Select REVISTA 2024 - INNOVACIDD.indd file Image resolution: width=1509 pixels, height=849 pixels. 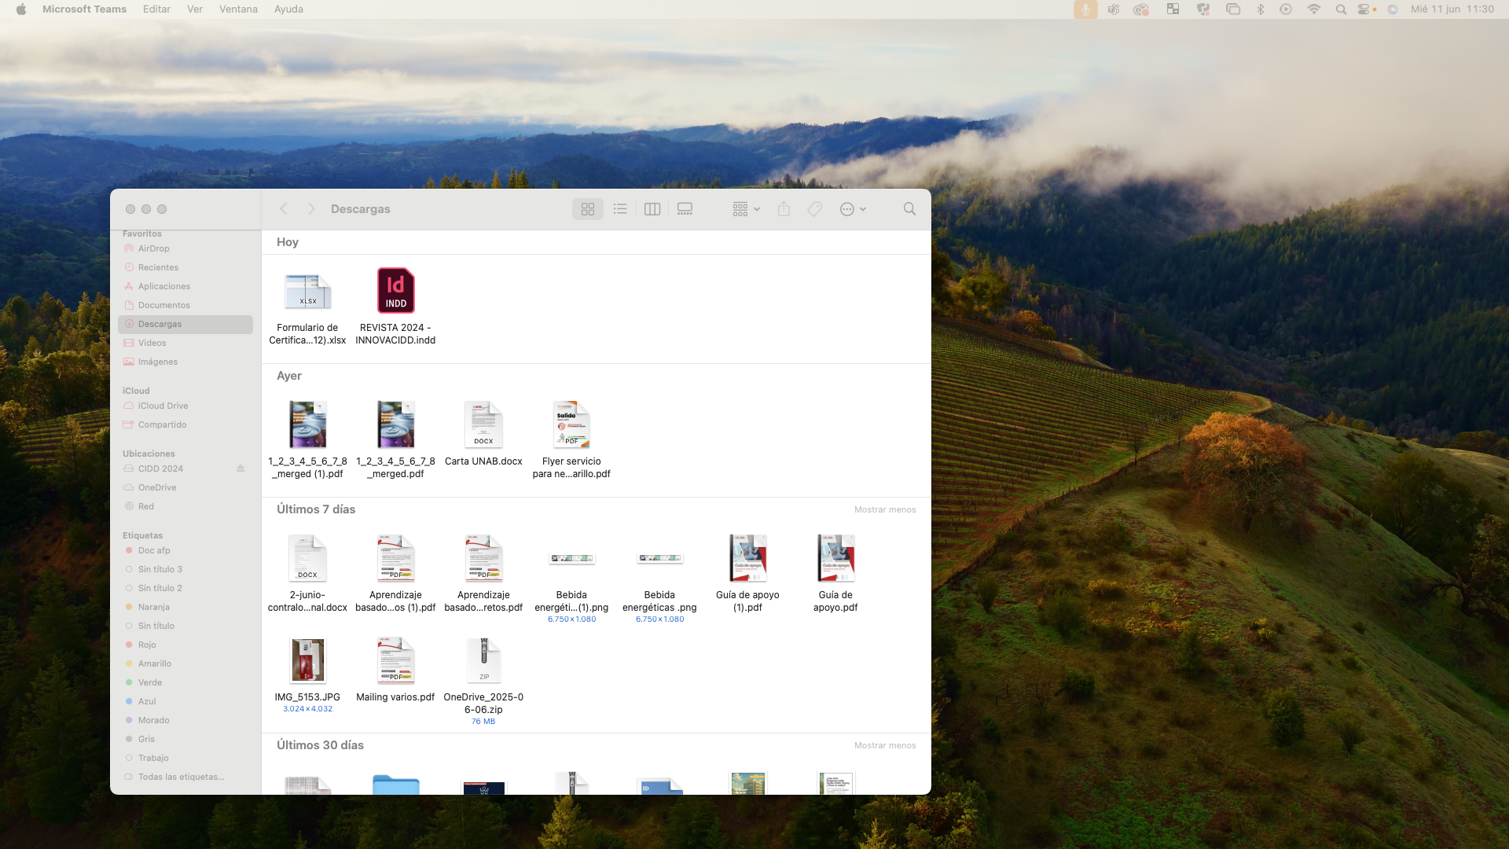point(395,307)
